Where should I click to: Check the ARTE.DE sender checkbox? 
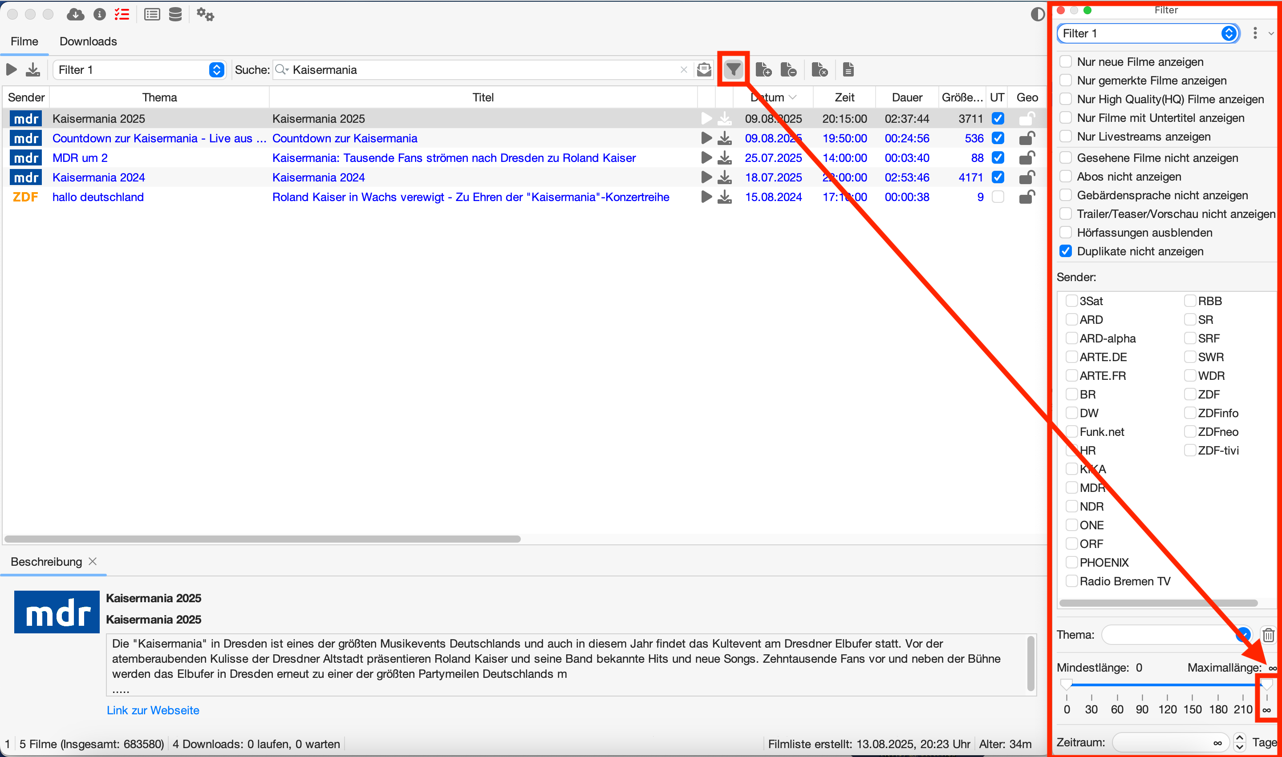1071,357
